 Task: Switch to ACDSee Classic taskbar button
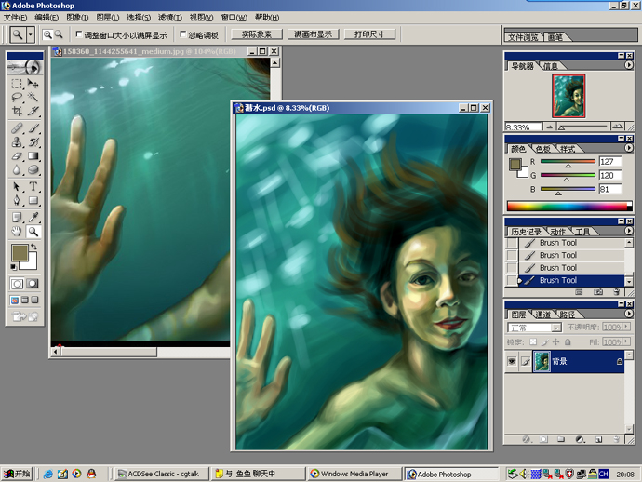pyautogui.click(x=161, y=474)
